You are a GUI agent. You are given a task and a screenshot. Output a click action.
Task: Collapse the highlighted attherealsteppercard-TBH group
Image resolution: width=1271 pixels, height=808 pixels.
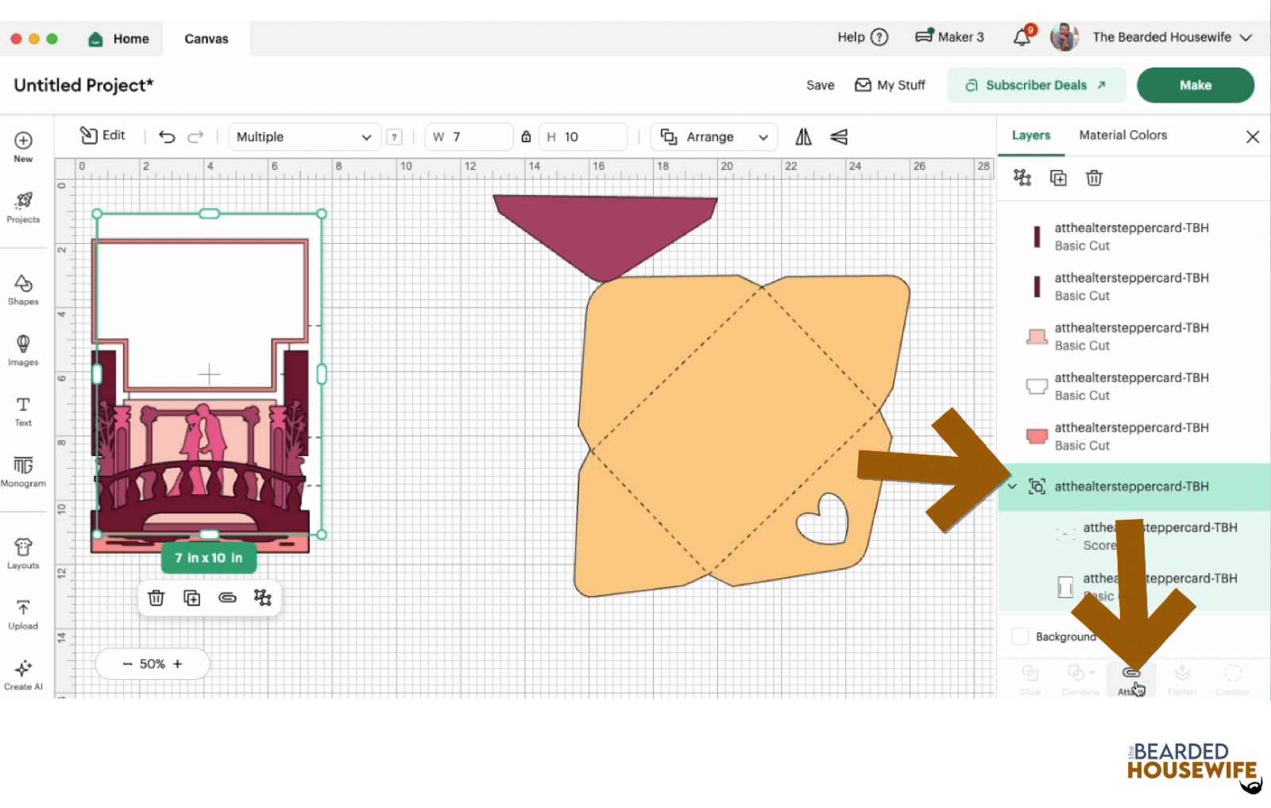[x=1012, y=486]
